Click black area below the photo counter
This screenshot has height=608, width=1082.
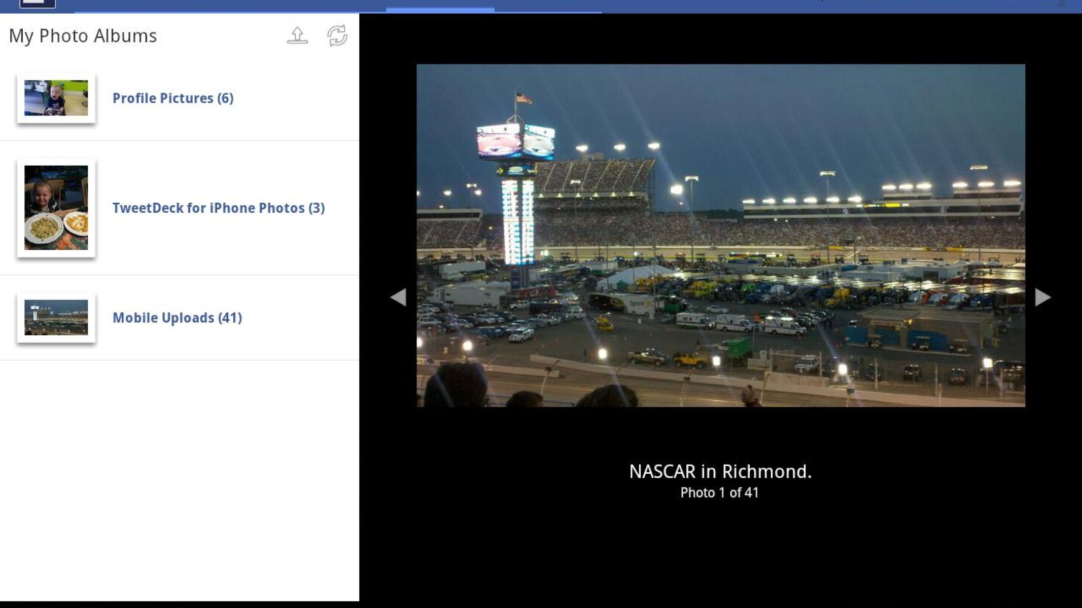click(719, 552)
